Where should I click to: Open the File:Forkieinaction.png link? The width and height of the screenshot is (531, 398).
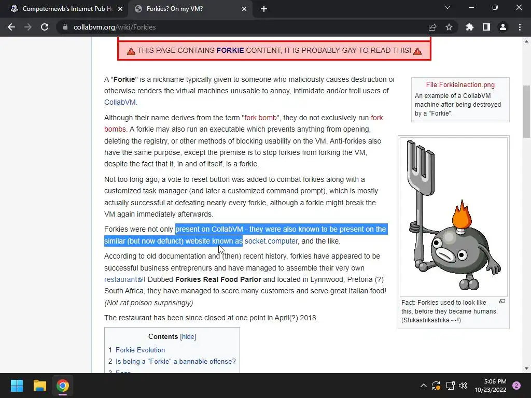[460, 84]
